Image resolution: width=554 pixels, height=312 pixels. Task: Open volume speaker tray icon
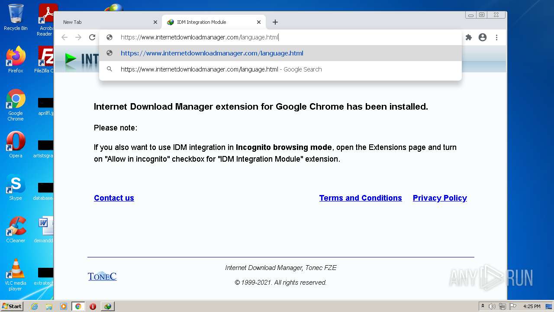pos(492,306)
